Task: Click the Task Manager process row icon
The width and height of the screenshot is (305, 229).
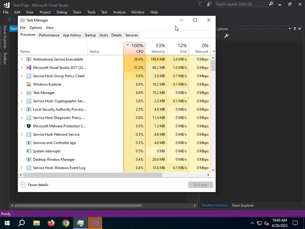Action: point(29,93)
